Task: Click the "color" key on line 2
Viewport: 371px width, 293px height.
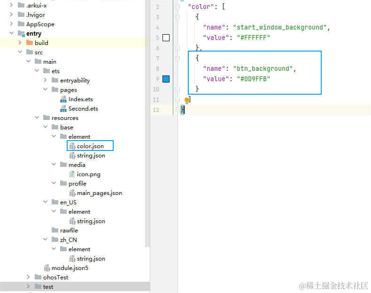Action: pos(201,7)
